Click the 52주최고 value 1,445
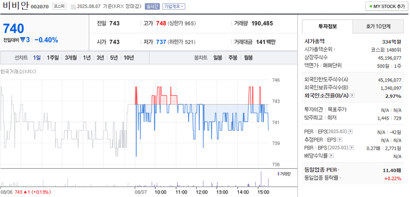Viewport: 410px width, 197px height. (383, 118)
